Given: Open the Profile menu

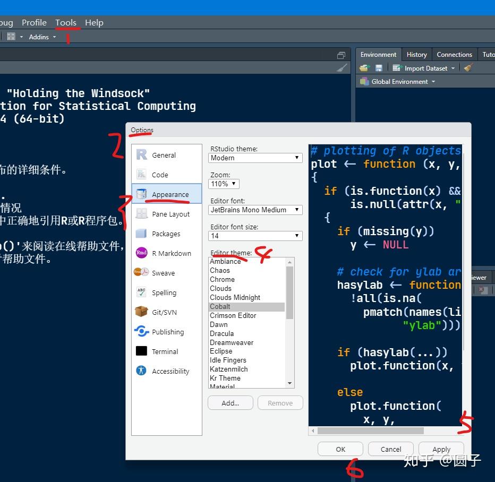Looking at the screenshot, I should click(34, 22).
